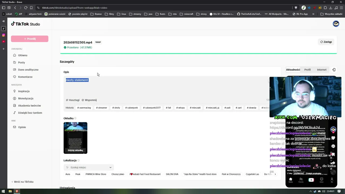Screen dimensions: 345x194
Task: Add a new sidebar panel with plus icon
Action: pos(4,49)
